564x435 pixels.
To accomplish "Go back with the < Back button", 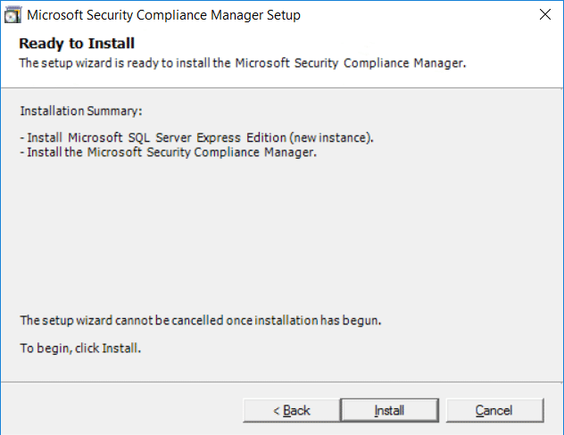I will [x=291, y=410].
